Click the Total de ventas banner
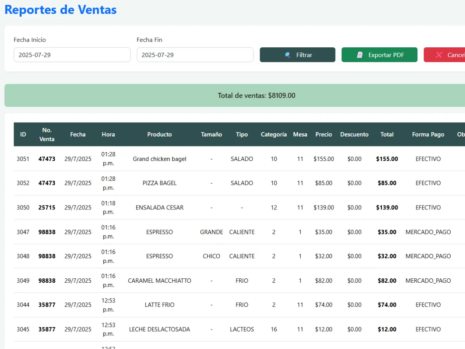Image resolution: width=465 pixels, height=349 pixels. pyautogui.click(x=256, y=95)
